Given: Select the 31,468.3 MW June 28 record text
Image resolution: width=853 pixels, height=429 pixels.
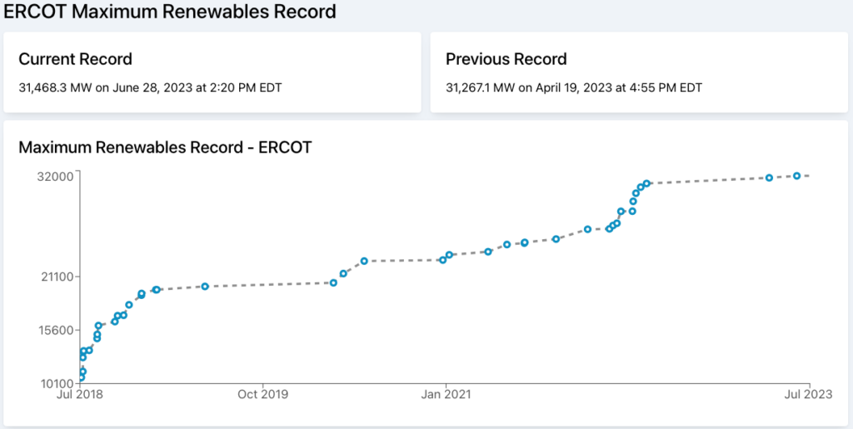Looking at the screenshot, I should click(x=150, y=87).
